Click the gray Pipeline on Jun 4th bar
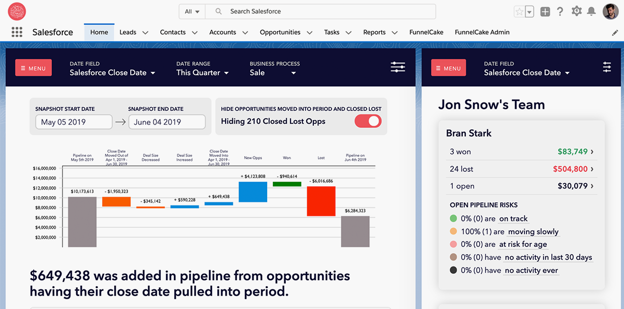This screenshot has width=624, height=309. [355, 232]
